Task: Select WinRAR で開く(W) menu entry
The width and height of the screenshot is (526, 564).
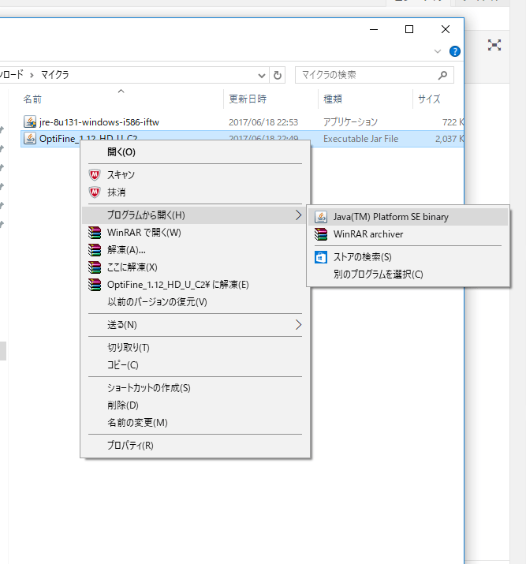Action: point(196,233)
